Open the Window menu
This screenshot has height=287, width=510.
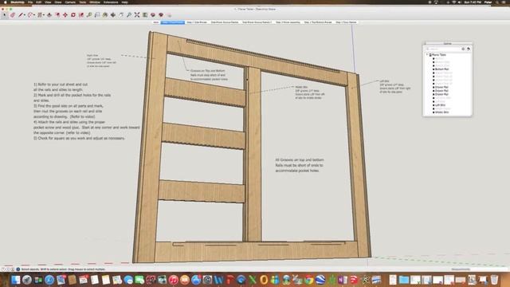(x=95, y=2)
